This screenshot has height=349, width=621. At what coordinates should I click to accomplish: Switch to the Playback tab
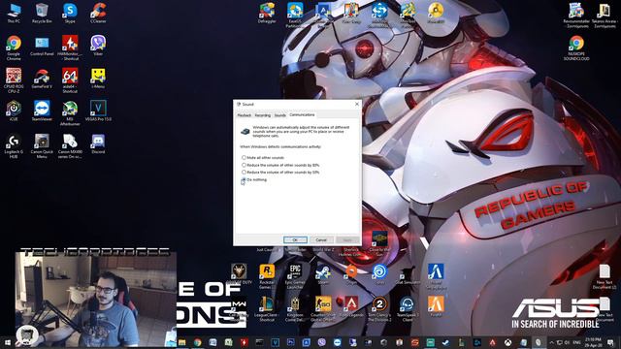click(244, 115)
